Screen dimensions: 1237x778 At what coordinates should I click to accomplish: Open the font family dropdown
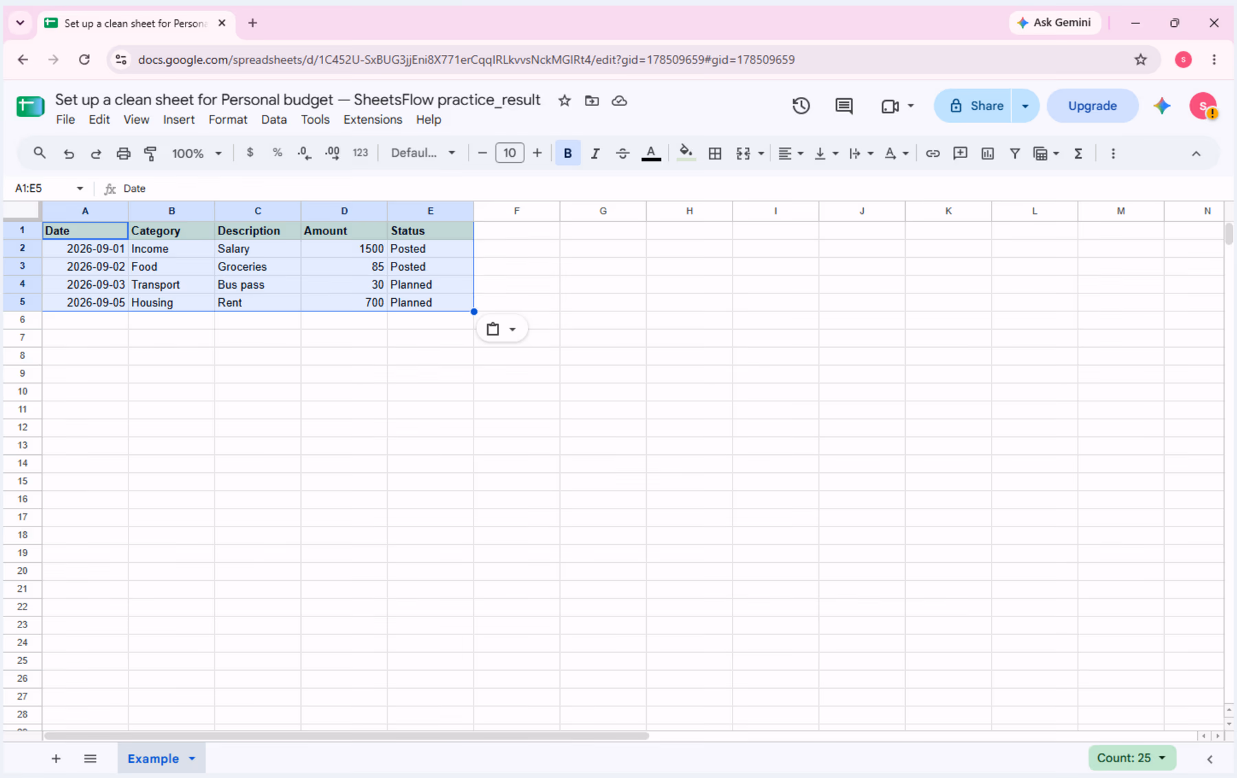[x=423, y=153]
